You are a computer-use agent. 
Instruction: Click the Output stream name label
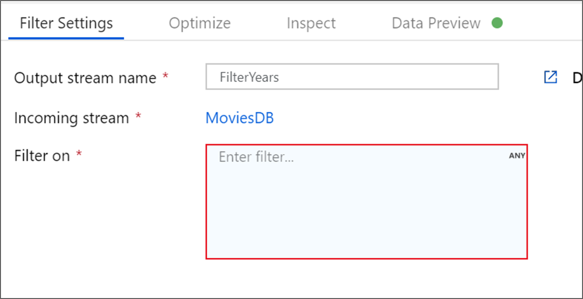(x=85, y=78)
